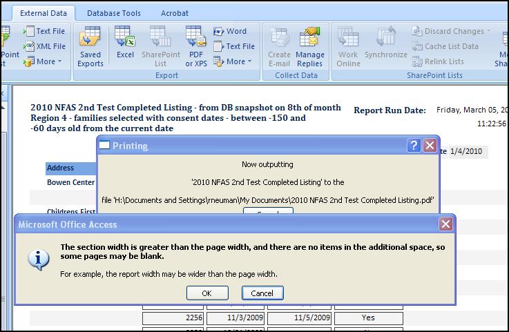Open the Acrobat ribbon tab

pyautogui.click(x=175, y=13)
